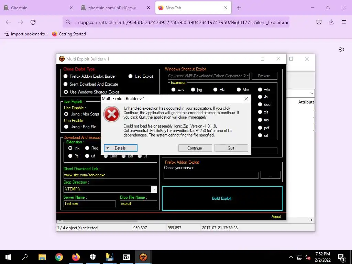
Task: Browse for Windows Shortcut file
Action: 264,76
